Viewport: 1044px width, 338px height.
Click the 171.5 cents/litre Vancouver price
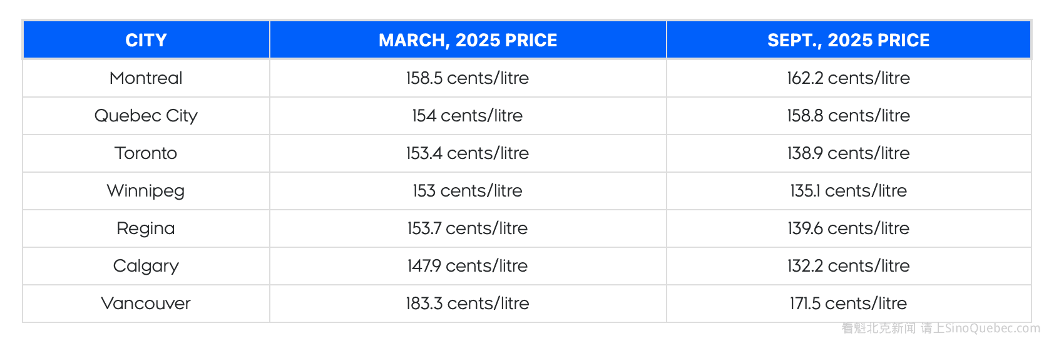pos(848,304)
